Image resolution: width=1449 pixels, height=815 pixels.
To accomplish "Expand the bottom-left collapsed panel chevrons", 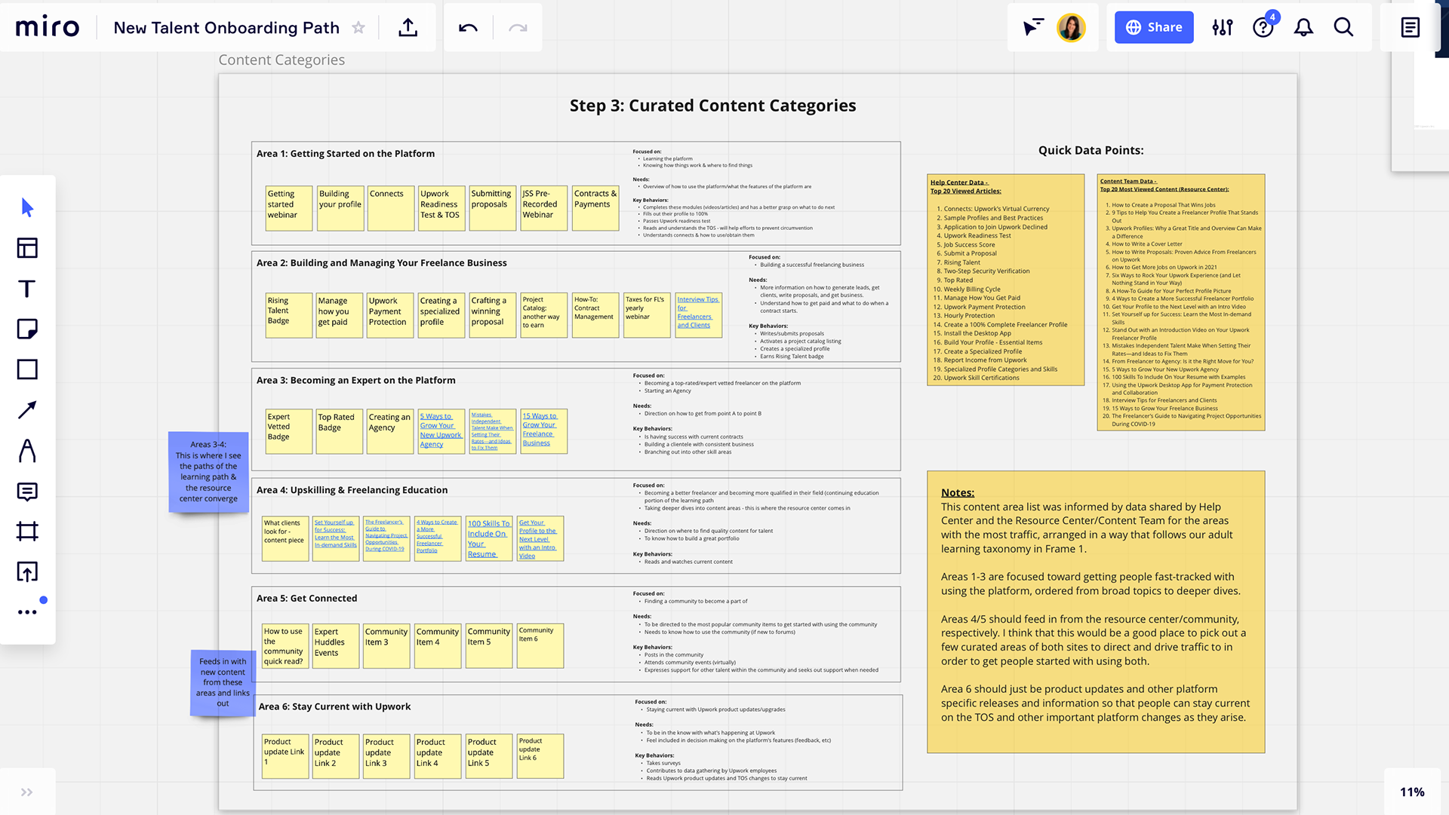I will 27,792.
